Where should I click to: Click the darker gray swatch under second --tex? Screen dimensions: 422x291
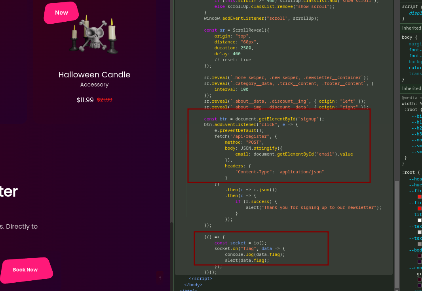coord(419,244)
